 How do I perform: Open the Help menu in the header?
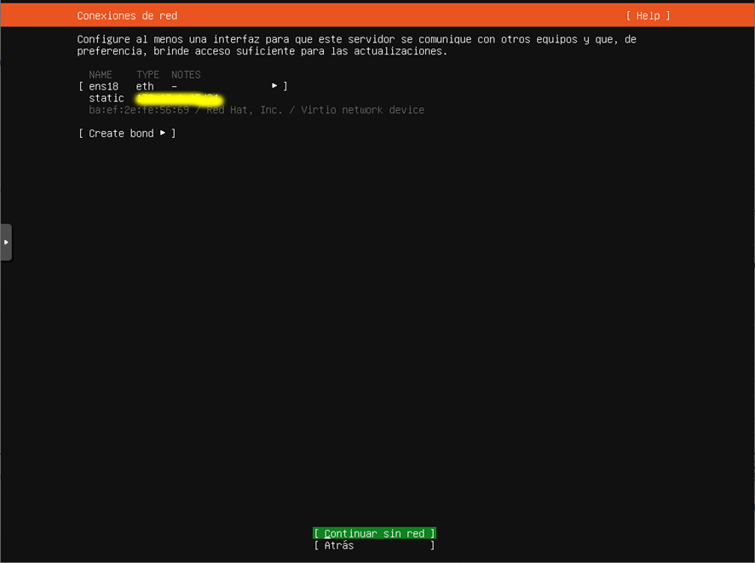[x=648, y=16]
